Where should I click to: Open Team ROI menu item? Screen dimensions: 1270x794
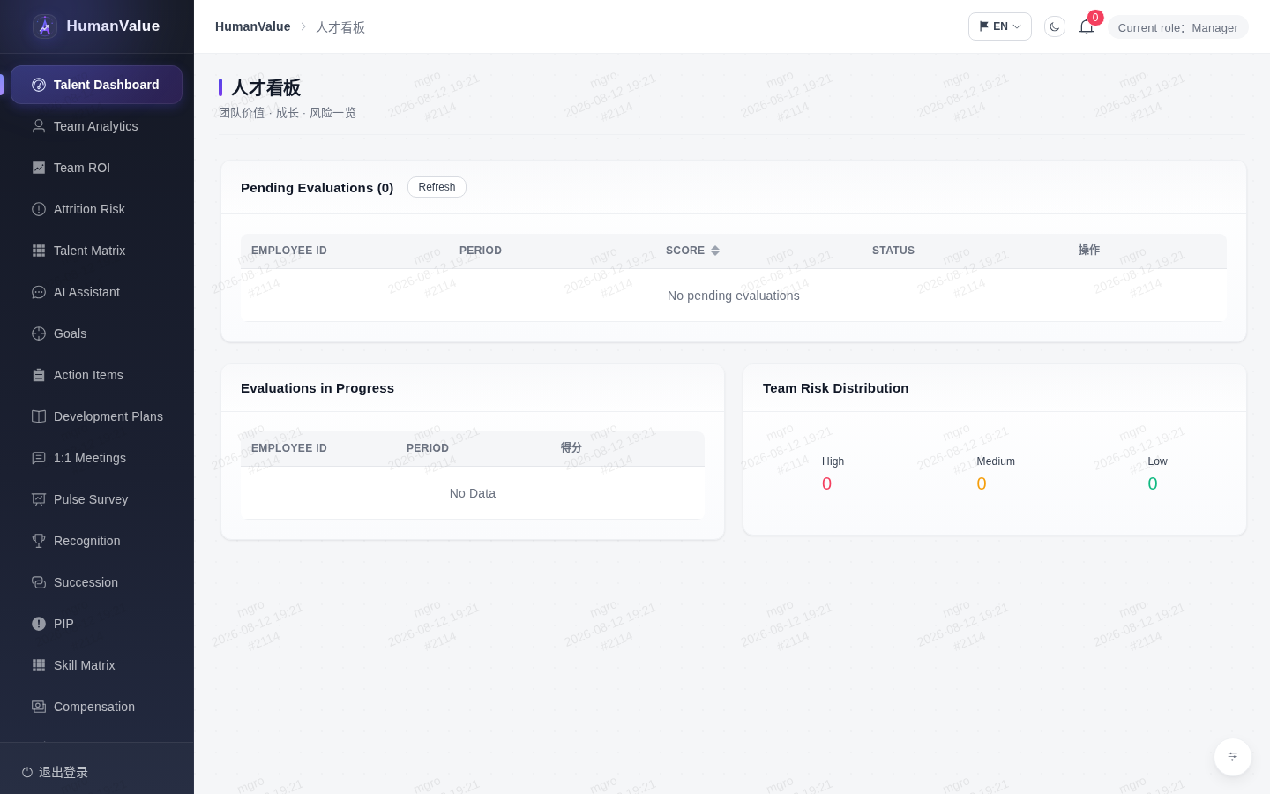coord(97,168)
